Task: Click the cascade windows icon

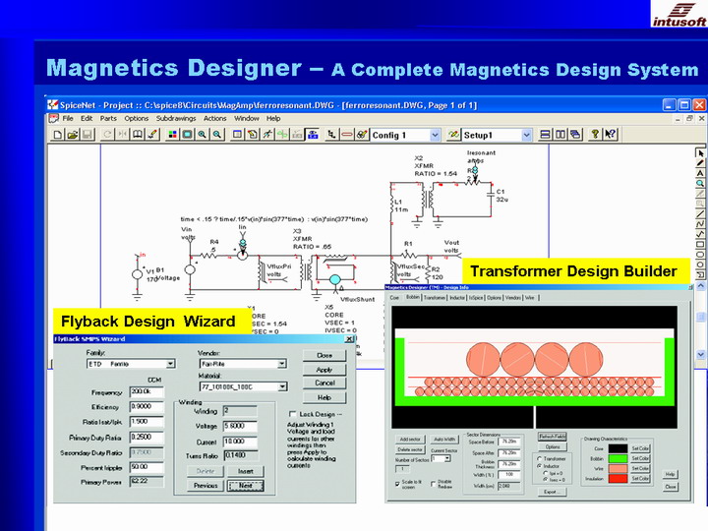Action: (575, 135)
